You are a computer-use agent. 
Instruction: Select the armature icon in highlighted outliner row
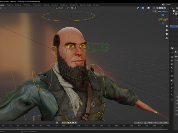pos(171,26)
